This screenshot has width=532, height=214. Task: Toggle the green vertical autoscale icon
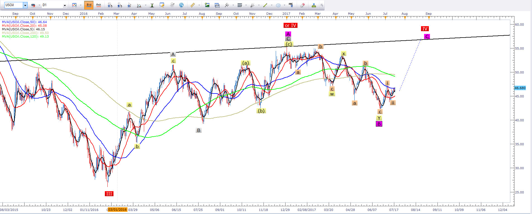(x=152, y=5)
